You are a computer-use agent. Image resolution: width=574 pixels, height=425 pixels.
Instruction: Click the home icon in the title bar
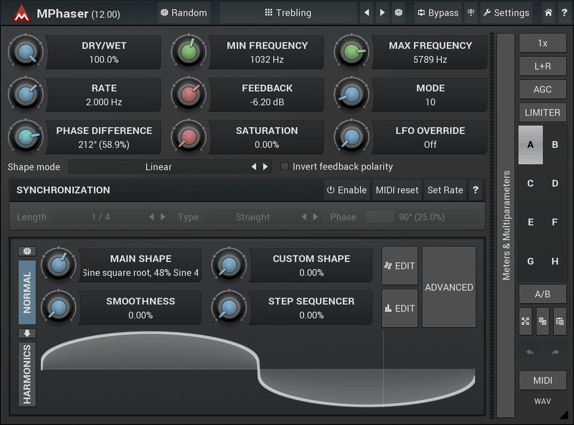pos(548,13)
